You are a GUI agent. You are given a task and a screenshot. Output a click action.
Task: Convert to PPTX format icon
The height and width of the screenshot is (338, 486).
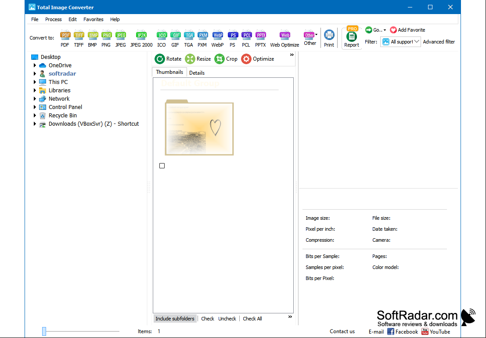click(x=261, y=38)
